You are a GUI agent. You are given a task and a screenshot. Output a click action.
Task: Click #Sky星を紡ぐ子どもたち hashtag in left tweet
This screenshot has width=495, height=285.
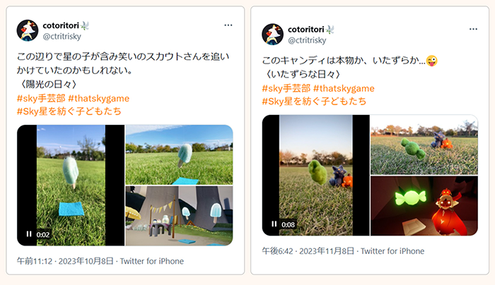coord(69,111)
